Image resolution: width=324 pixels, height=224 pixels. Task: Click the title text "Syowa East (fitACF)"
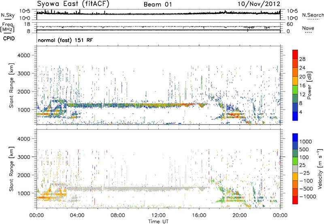click(73, 4)
